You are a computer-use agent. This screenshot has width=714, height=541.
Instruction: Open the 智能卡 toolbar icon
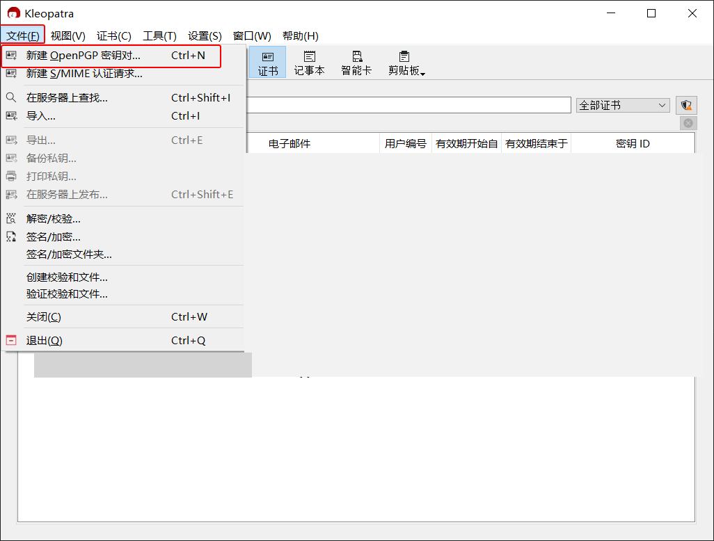click(356, 62)
